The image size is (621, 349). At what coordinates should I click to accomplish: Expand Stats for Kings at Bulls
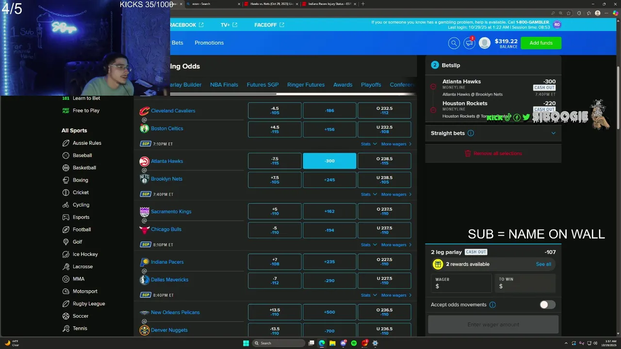tap(369, 245)
